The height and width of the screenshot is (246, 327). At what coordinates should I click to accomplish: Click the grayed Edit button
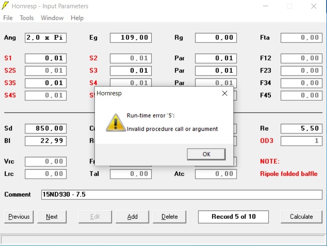[95, 217]
